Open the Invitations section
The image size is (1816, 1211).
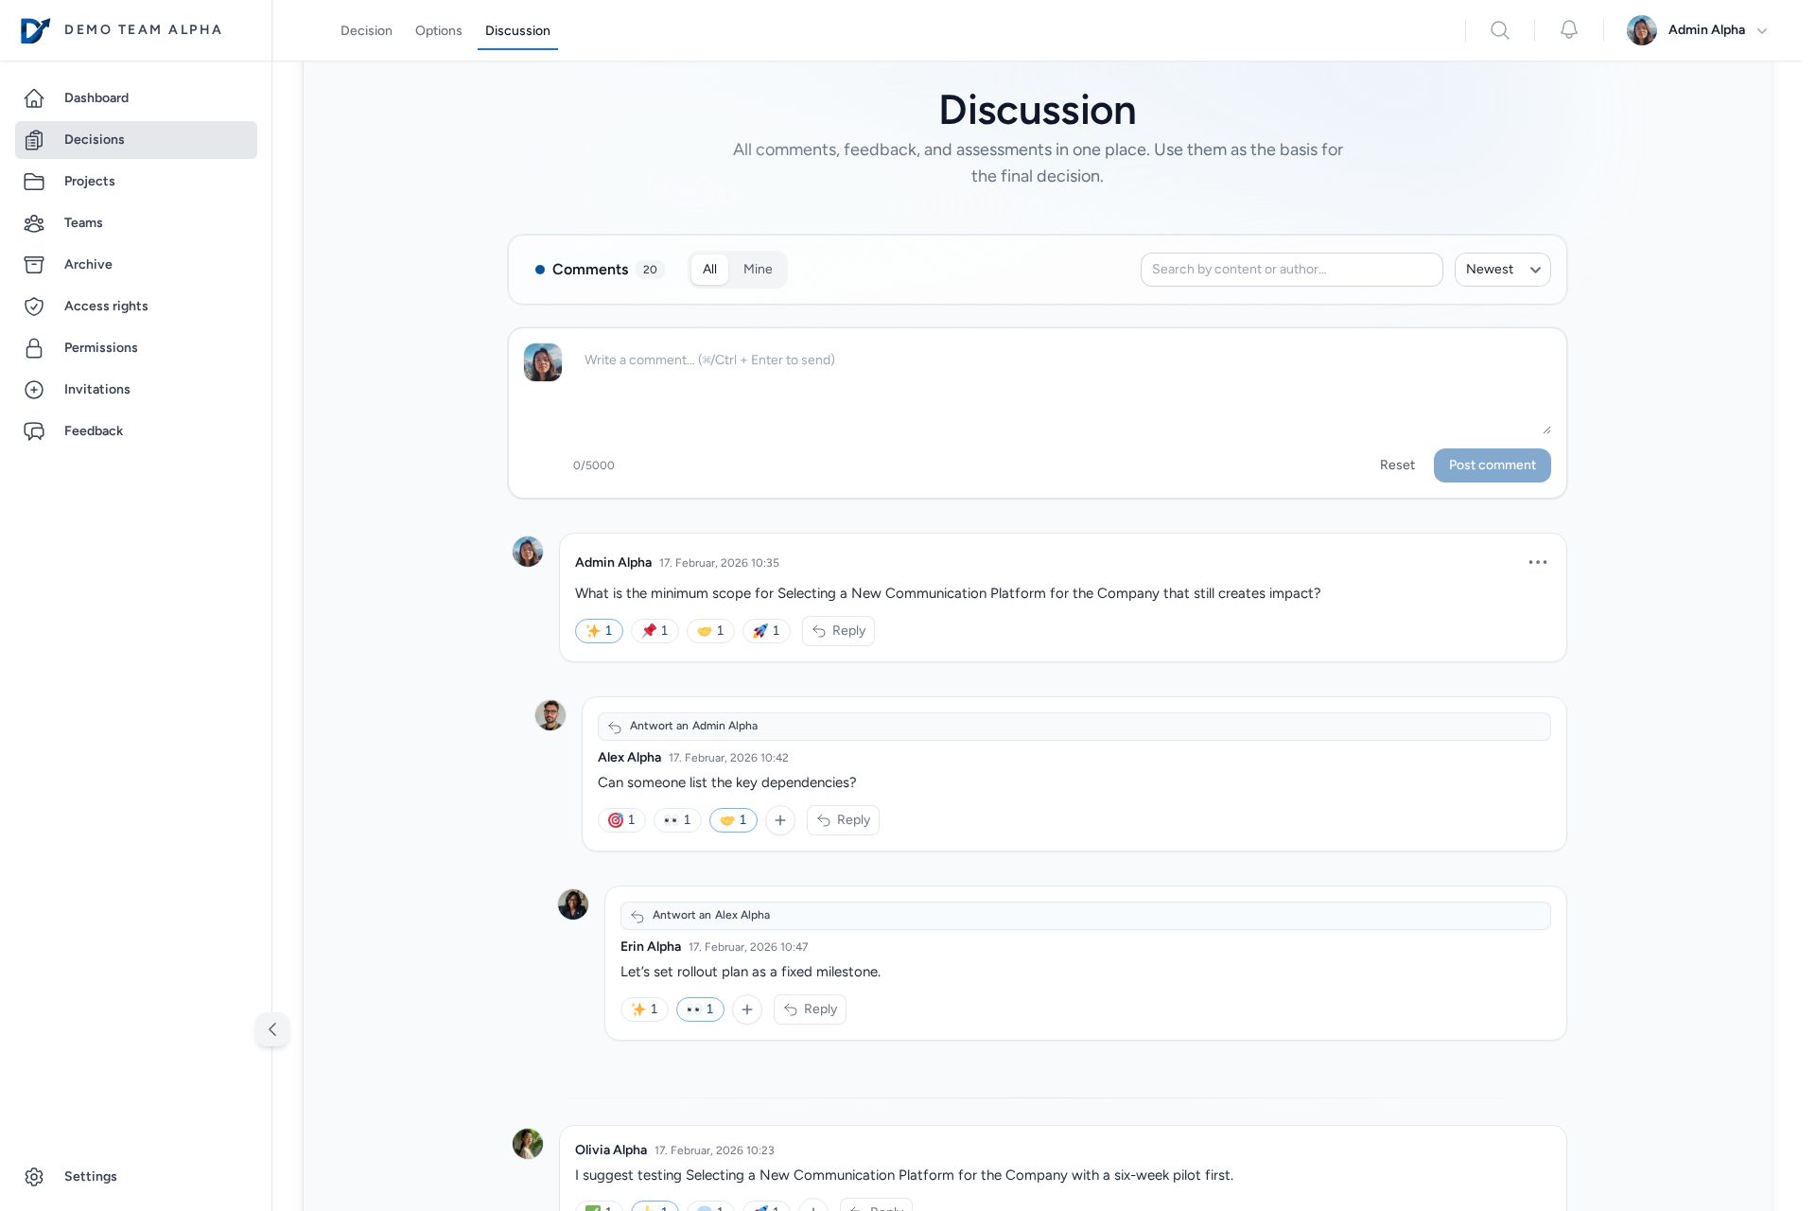(96, 389)
